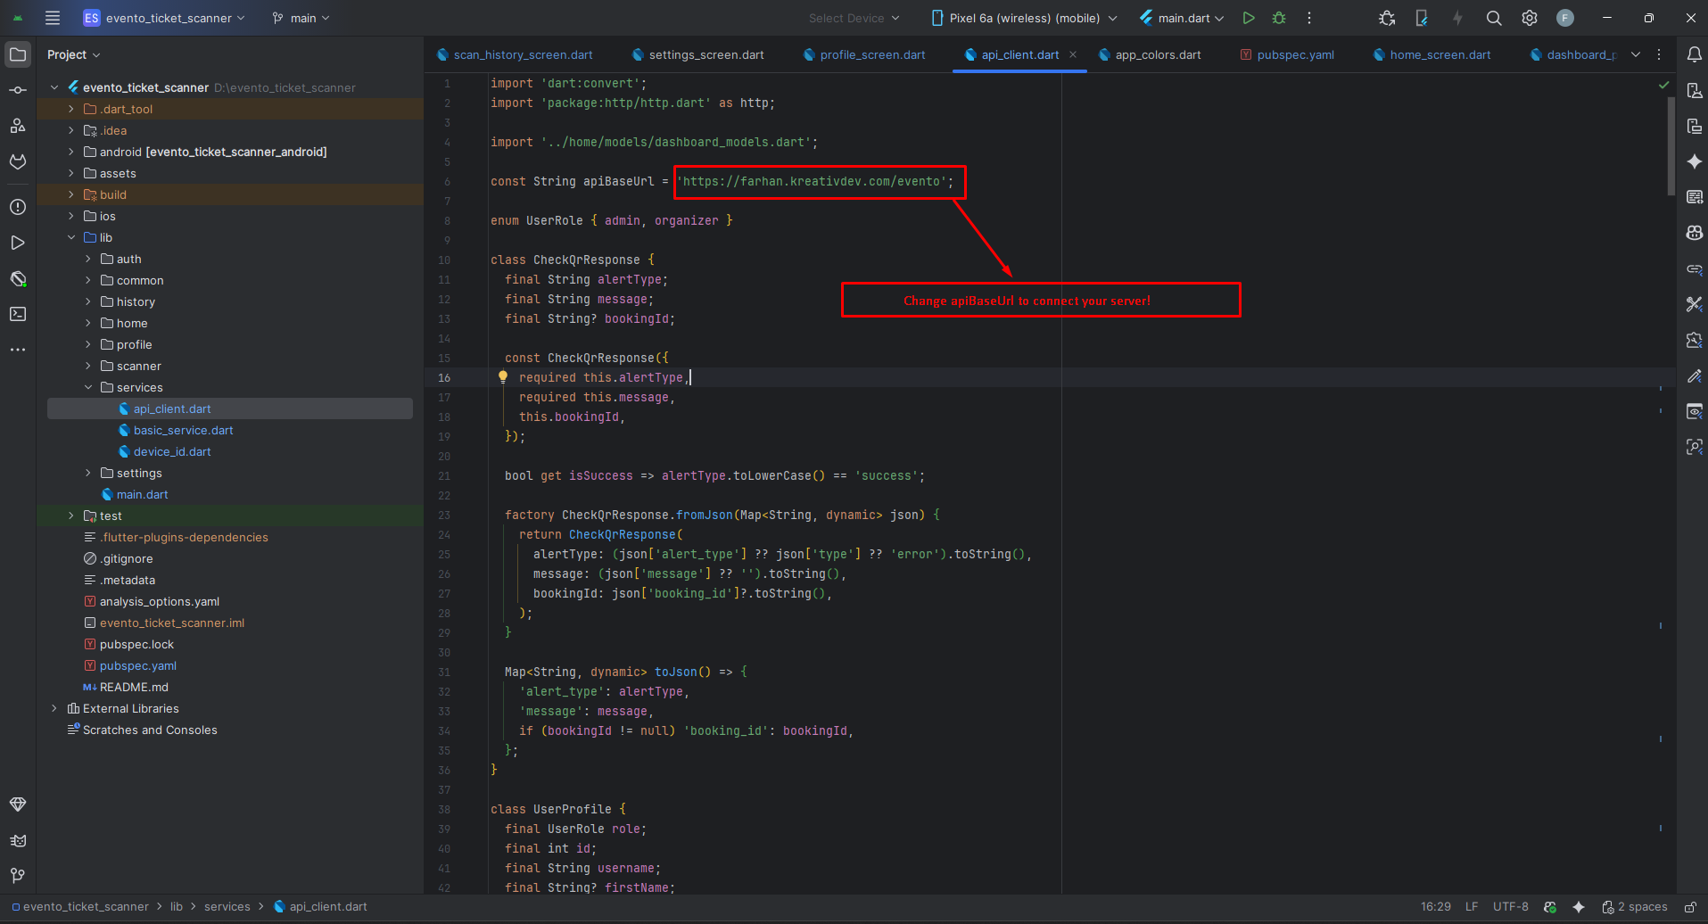The height and width of the screenshot is (924, 1708).
Task: Switch to pubspec.yaml tab
Action: pos(1287,54)
